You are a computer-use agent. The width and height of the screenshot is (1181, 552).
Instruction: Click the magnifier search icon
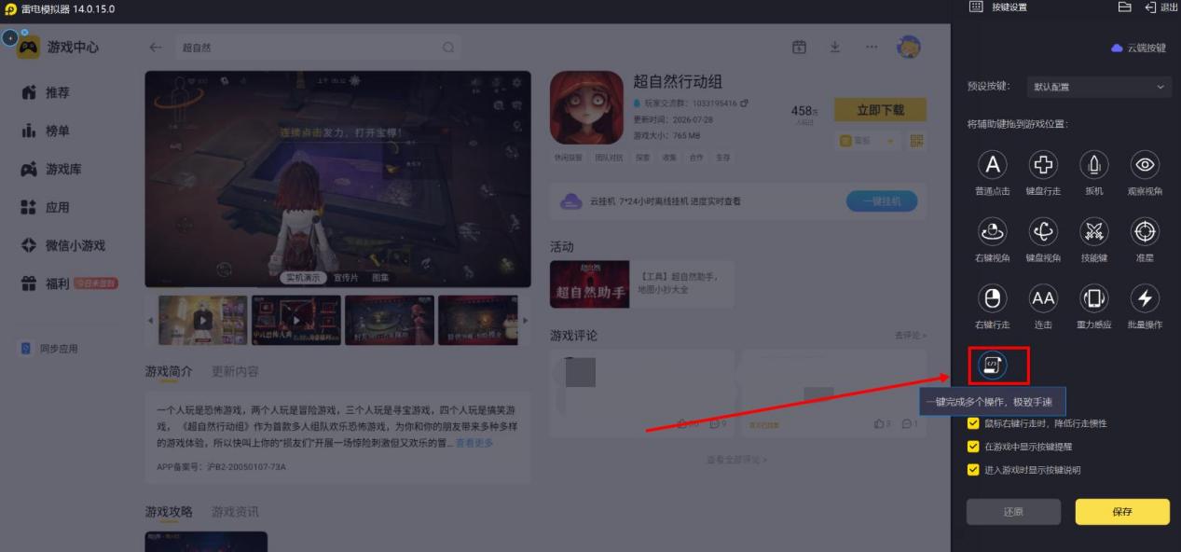tap(448, 48)
